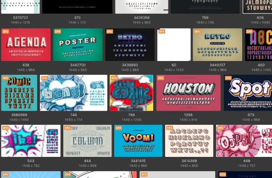Screen dimensions: 272x178
Task: Click the file name 3414389
Action: pos(189,161)
